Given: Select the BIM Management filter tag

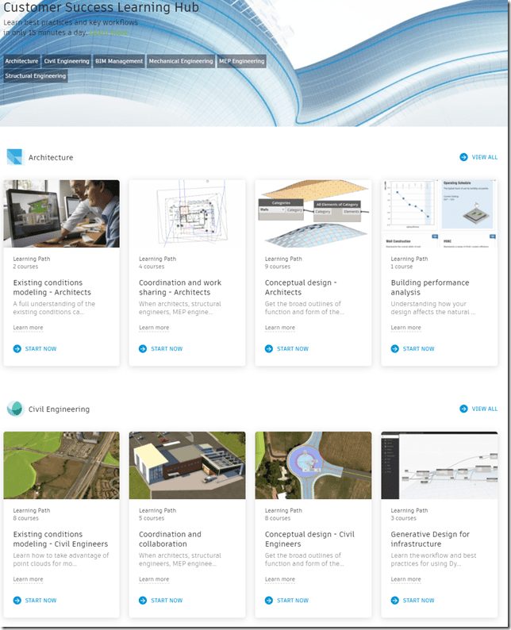Looking at the screenshot, I should coord(119,61).
